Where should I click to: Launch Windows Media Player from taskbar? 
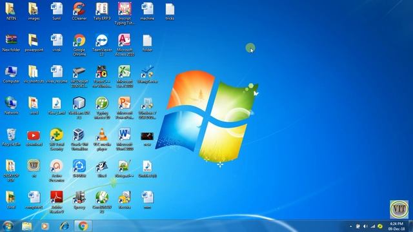tap(45, 226)
